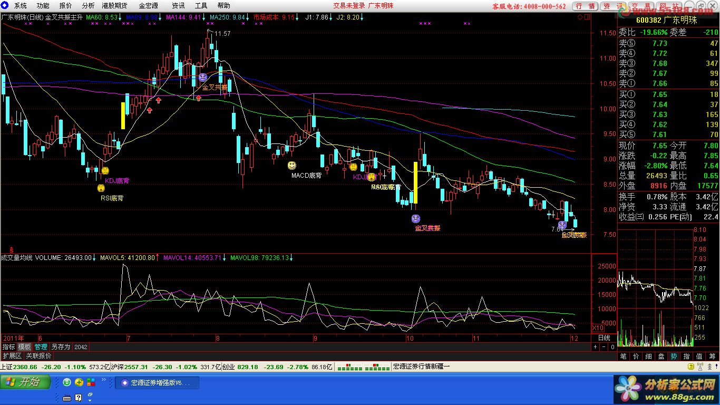Click the yellow upload status icon
This screenshot has width=720, height=405.
[691, 367]
